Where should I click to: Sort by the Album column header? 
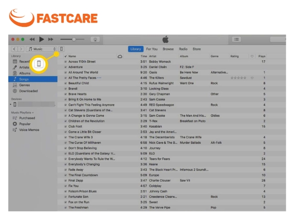pos(184,56)
